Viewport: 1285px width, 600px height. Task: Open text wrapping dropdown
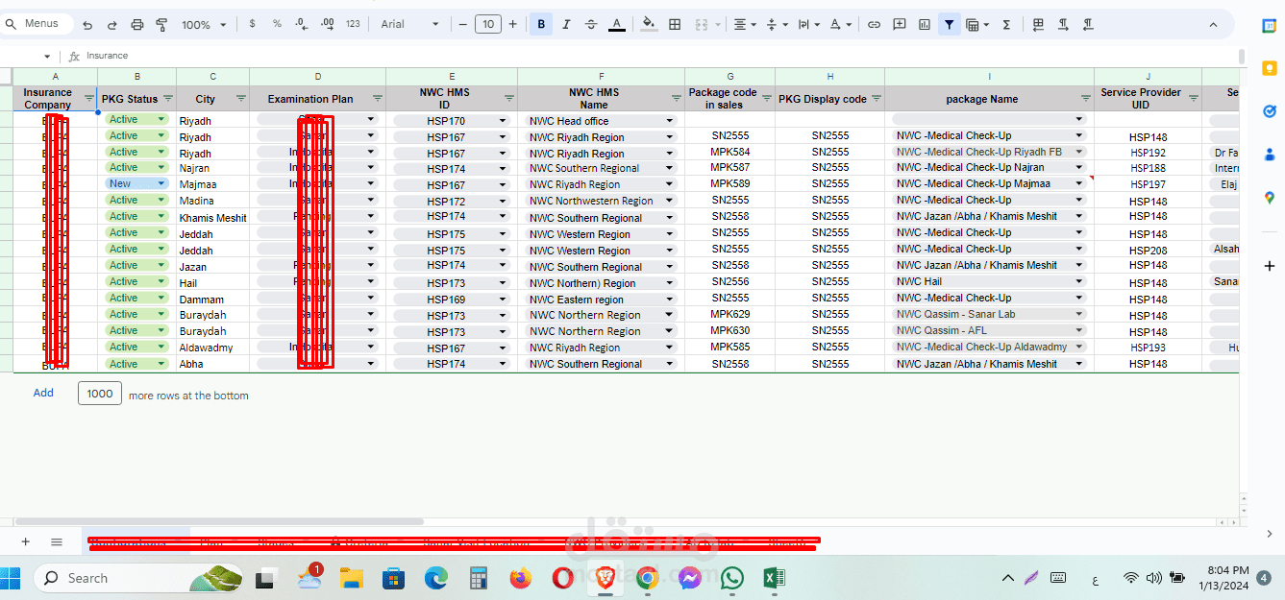click(x=808, y=24)
